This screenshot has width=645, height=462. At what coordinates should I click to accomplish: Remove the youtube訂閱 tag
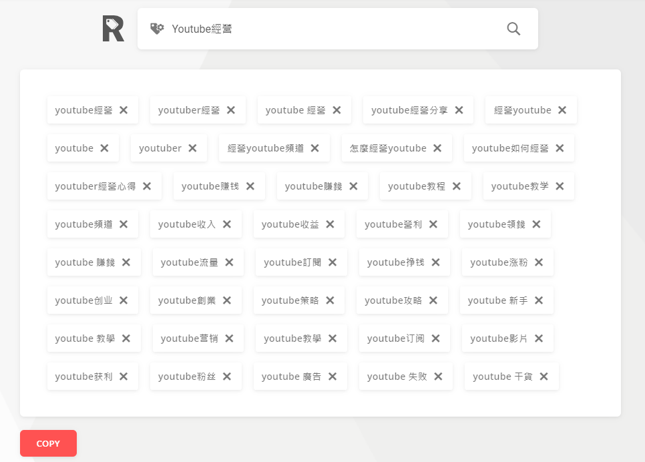(333, 262)
